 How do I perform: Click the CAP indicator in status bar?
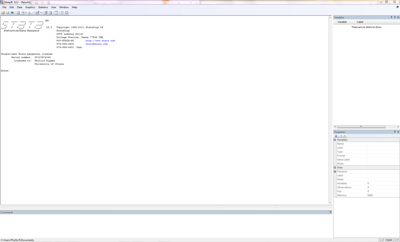pyautogui.click(x=382, y=240)
